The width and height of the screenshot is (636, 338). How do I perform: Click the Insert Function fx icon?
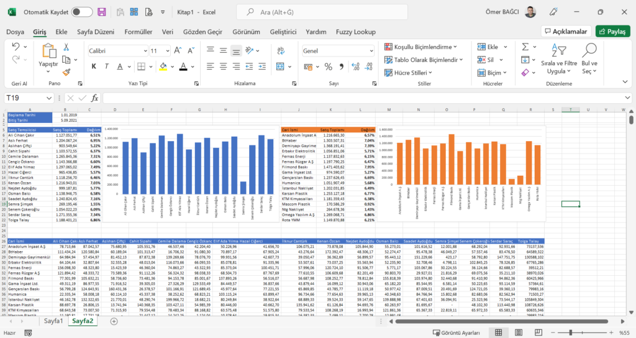(94, 98)
